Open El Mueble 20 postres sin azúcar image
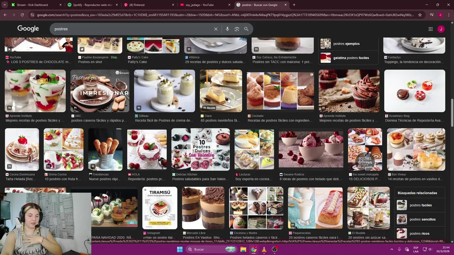The width and height of the screenshot is (454, 255). tap(369, 208)
